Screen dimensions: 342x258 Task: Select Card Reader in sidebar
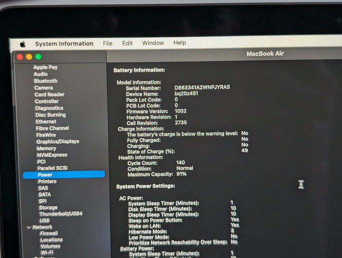50,95
